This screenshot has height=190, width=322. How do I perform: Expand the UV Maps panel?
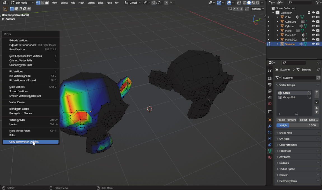click(x=297, y=139)
